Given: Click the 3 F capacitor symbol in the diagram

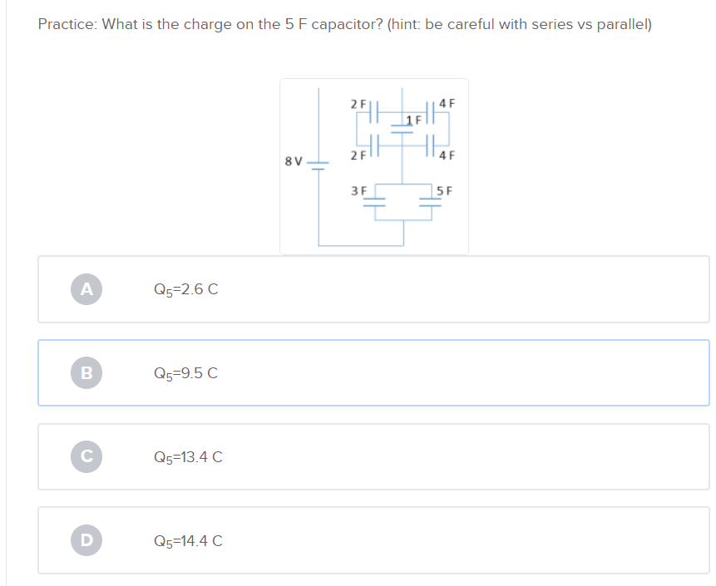Looking at the screenshot, I should (x=374, y=202).
